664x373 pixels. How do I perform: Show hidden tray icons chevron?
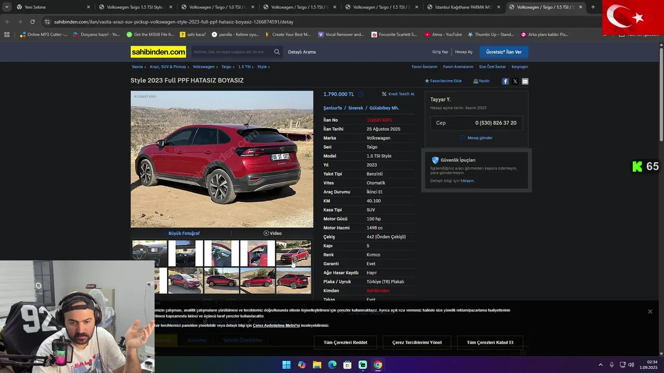(601, 365)
